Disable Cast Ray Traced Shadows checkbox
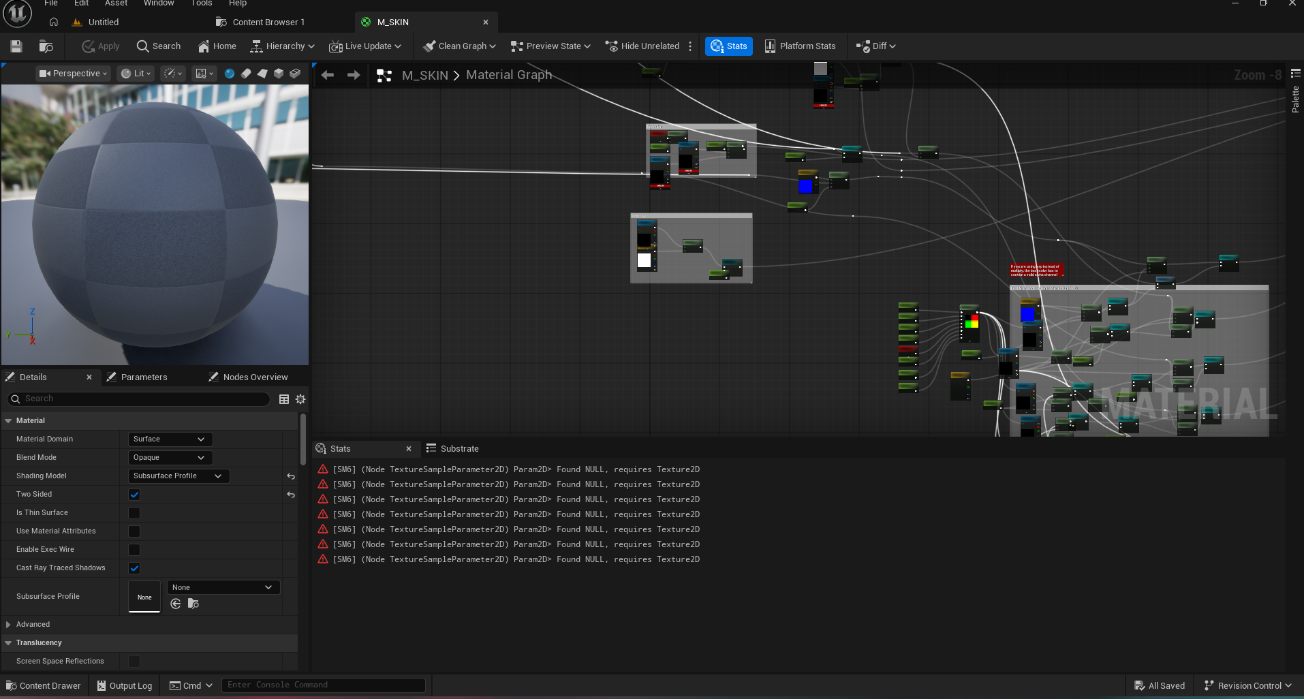The image size is (1304, 699). (x=134, y=568)
